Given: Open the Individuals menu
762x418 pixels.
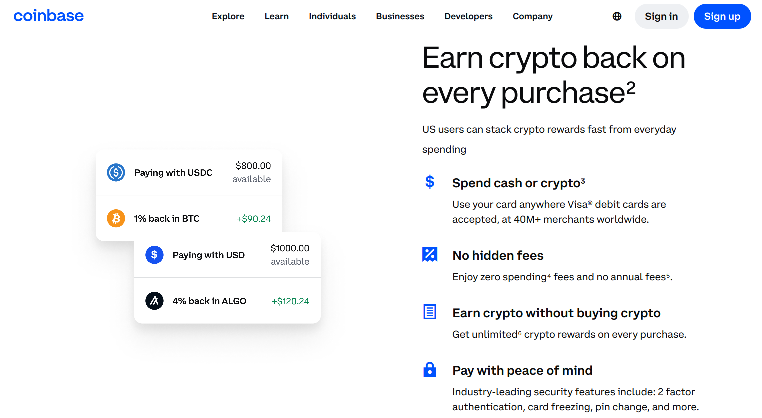Looking at the screenshot, I should (332, 16).
